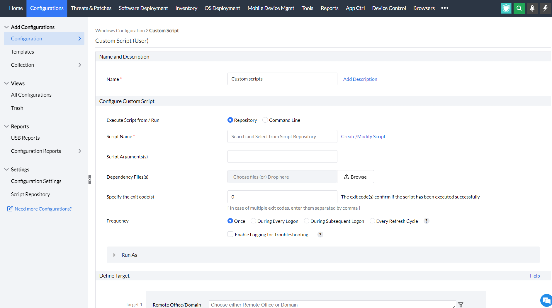Image resolution: width=552 pixels, height=308 pixels.
Task: Click the Create/Modify Script link
Action: pos(363,136)
